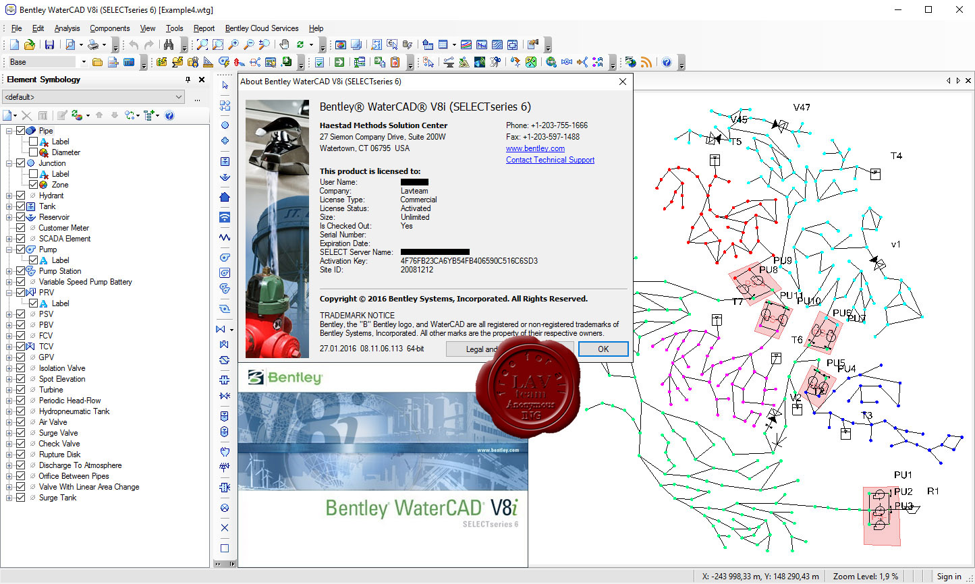Image resolution: width=975 pixels, height=584 pixels.
Task: Open the Print Preview dropdown arrow
Action: (81, 45)
